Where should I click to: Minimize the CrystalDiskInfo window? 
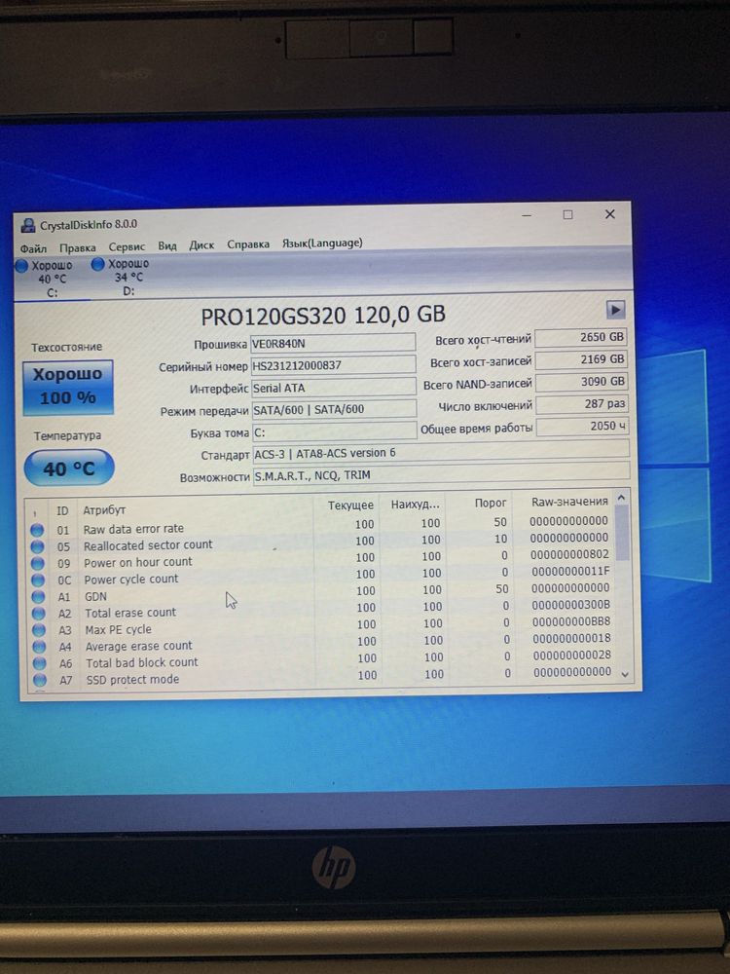[x=527, y=215]
